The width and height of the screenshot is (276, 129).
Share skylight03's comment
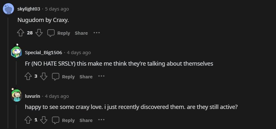[81, 33]
